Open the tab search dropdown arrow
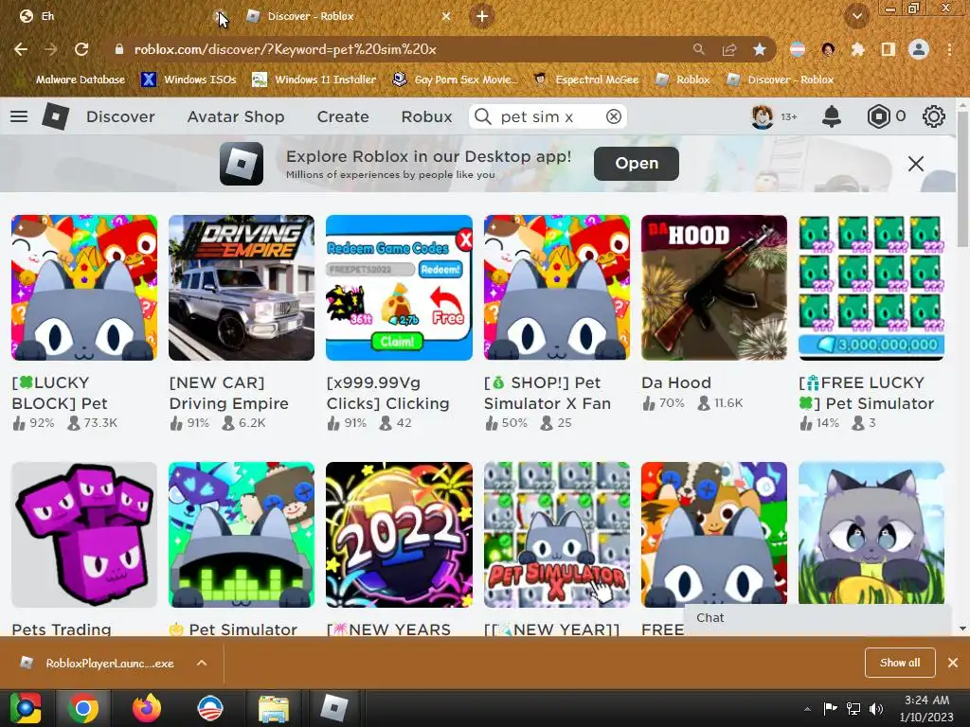This screenshot has width=970, height=727. 856,16
